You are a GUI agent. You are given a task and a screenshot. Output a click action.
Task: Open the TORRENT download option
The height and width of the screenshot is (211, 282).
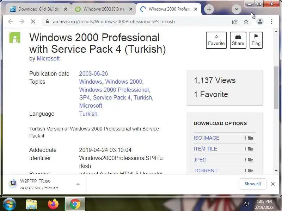pos(206,171)
